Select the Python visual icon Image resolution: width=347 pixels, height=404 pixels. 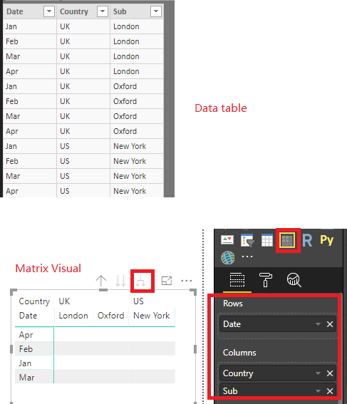(x=326, y=240)
